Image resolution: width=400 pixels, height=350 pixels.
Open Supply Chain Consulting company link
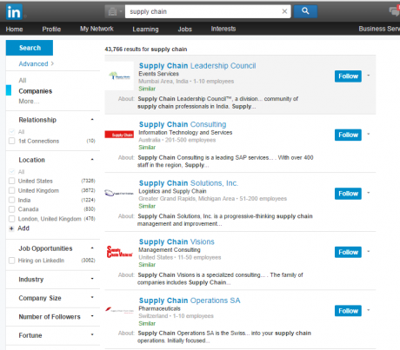click(x=183, y=124)
